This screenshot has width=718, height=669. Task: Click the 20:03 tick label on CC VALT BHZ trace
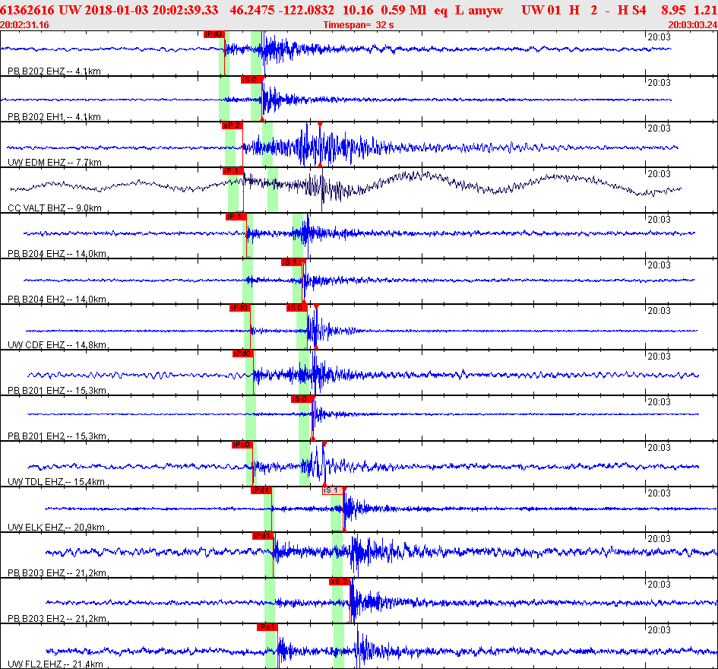click(x=659, y=174)
